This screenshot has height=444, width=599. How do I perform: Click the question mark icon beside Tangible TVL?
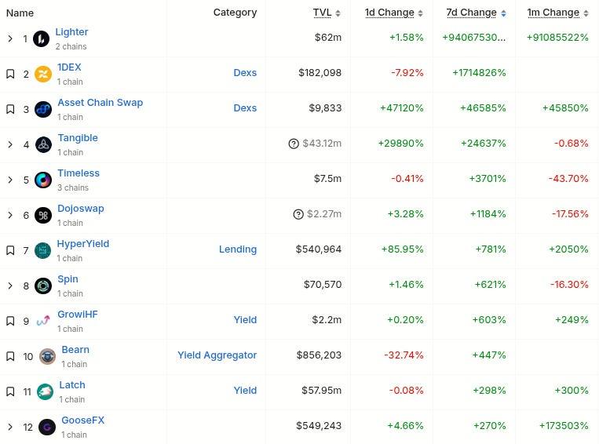[294, 144]
